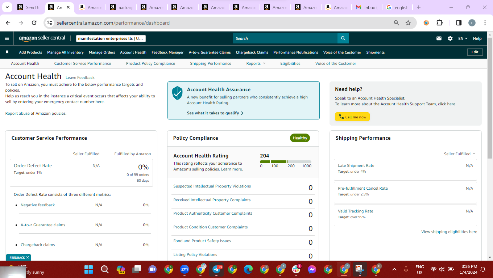Image resolution: width=493 pixels, height=278 pixels.
Task: Open the Chrome profile avatar
Action: [472, 23]
